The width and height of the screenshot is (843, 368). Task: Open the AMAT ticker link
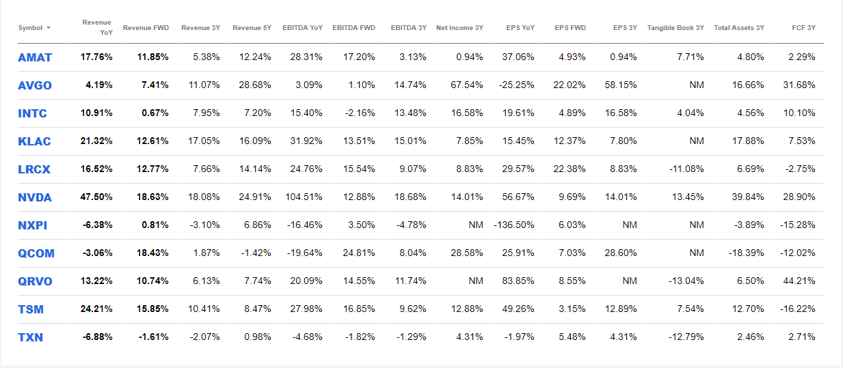point(35,57)
